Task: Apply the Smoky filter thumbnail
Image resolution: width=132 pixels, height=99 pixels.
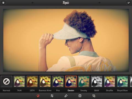Action: tap(84, 81)
